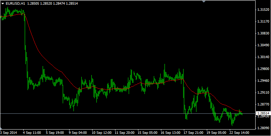Click the 15 Sep 05:00 time label

(148, 133)
